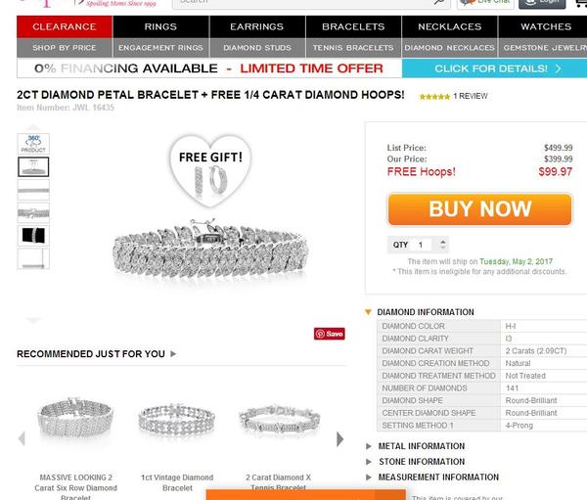587x500 pixels.
Task: Open the 360° product view thumbnail
Action: click(33, 144)
